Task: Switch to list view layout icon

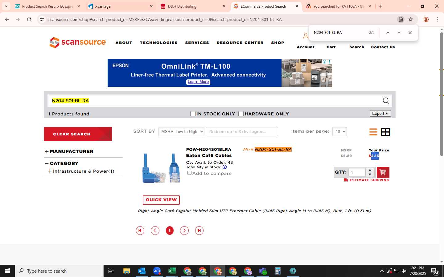Action: click(373, 132)
